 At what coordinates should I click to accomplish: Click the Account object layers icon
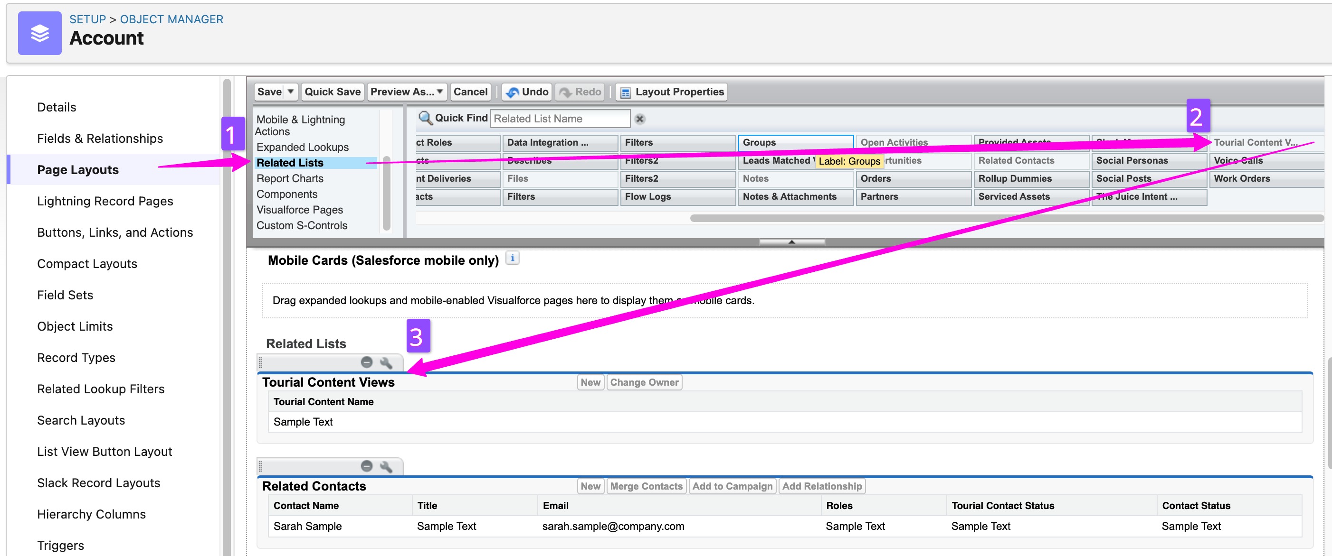pyautogui.click(x=39, y=33)
